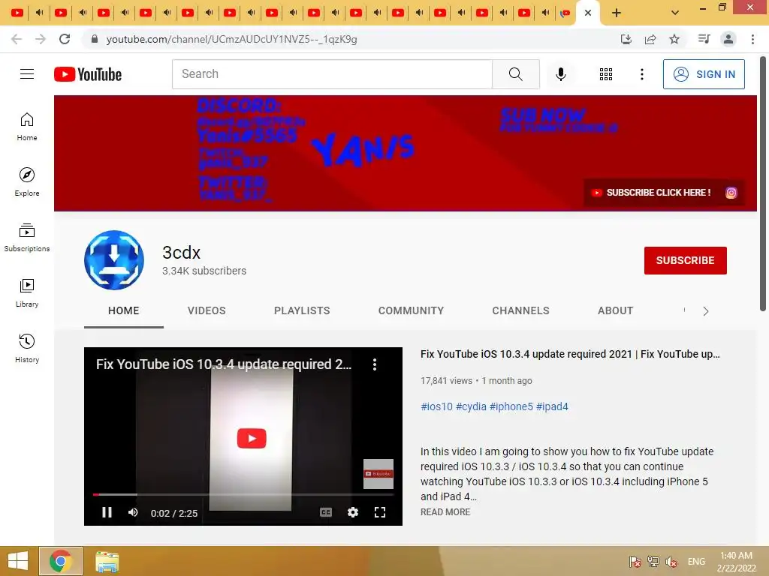769x576 pixels.
Task: Click the page vertical scrollbar
Action: point(763,184)
